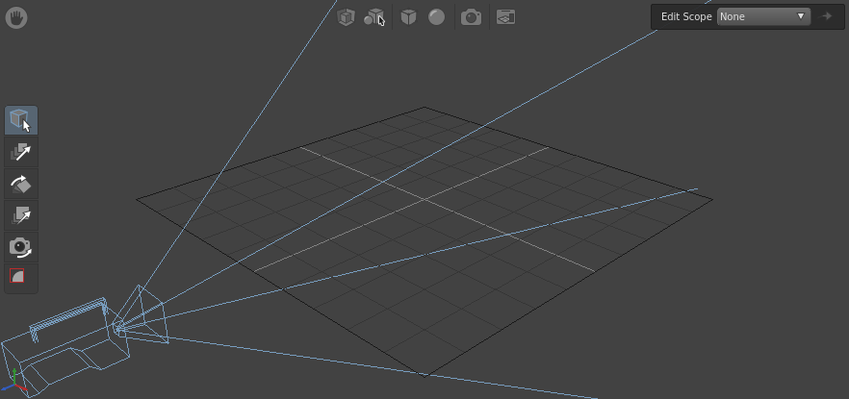Click the 'Edit Scope' label text
This screenshot has width=849, height=399.
point(686,16)
